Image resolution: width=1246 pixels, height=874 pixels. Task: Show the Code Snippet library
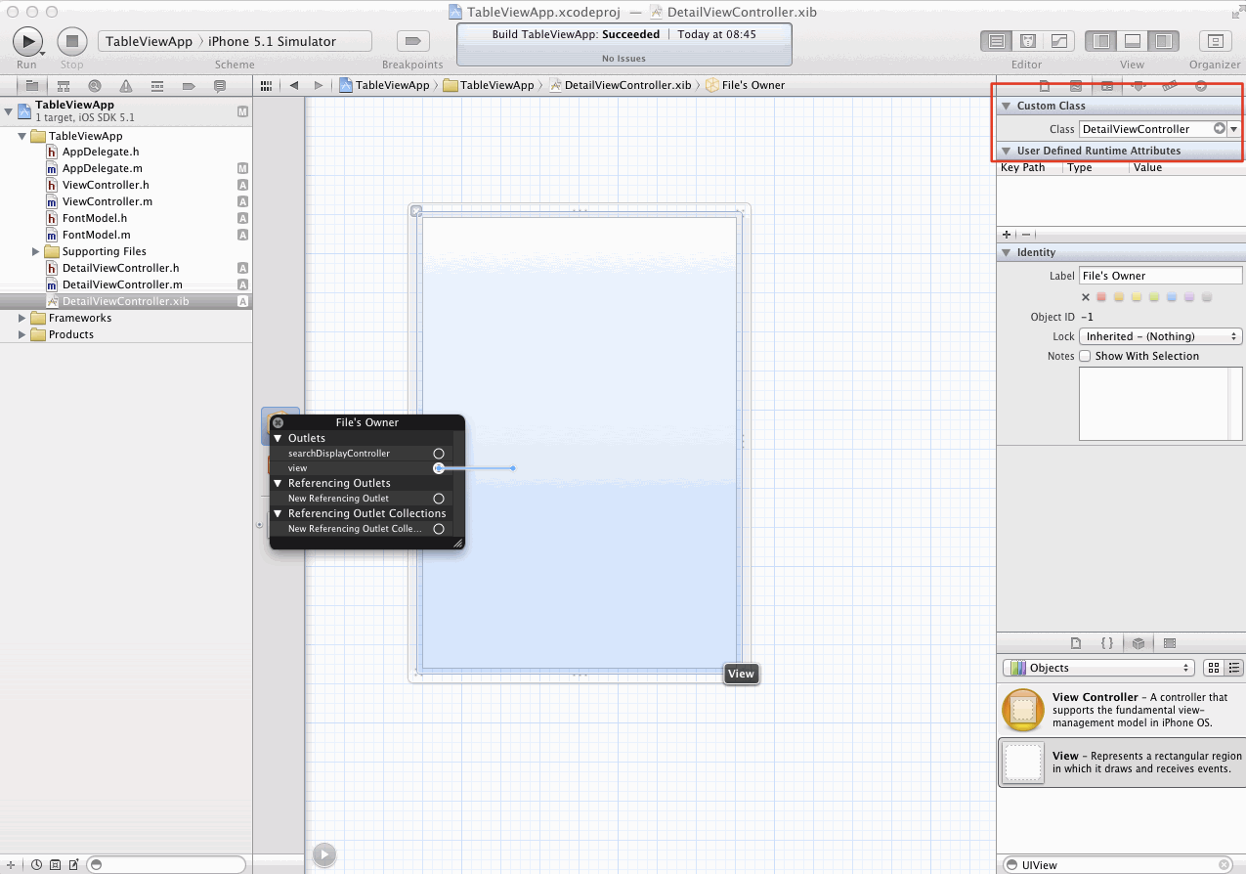[x=1107, y=643]
